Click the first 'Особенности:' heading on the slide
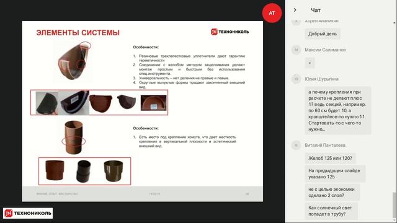The width and height of the screenshot is (397, 223). [x=146, y=47]
